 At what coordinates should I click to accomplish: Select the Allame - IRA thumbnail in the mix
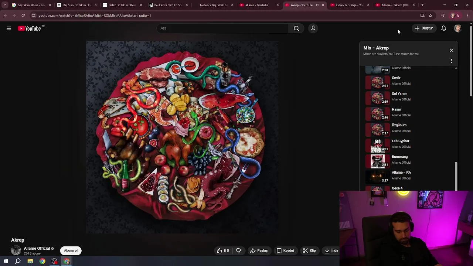coord(377,177)
